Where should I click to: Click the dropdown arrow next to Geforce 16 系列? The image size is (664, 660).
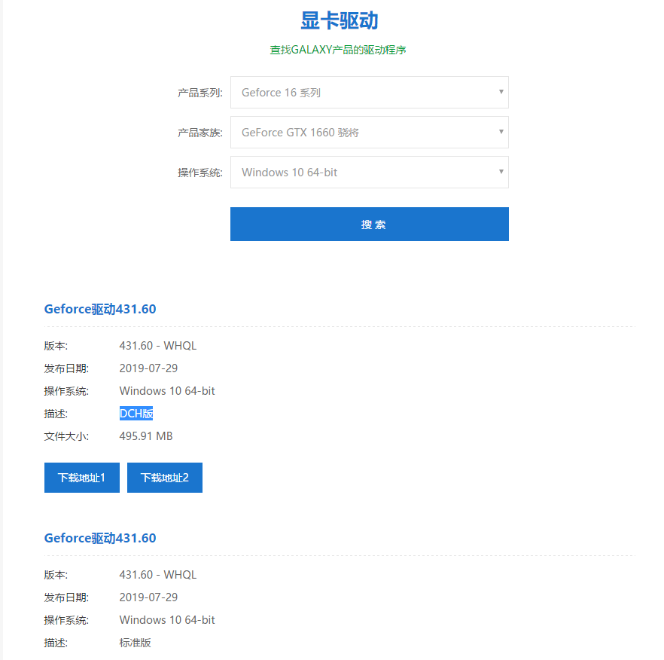tap(501, 91)
